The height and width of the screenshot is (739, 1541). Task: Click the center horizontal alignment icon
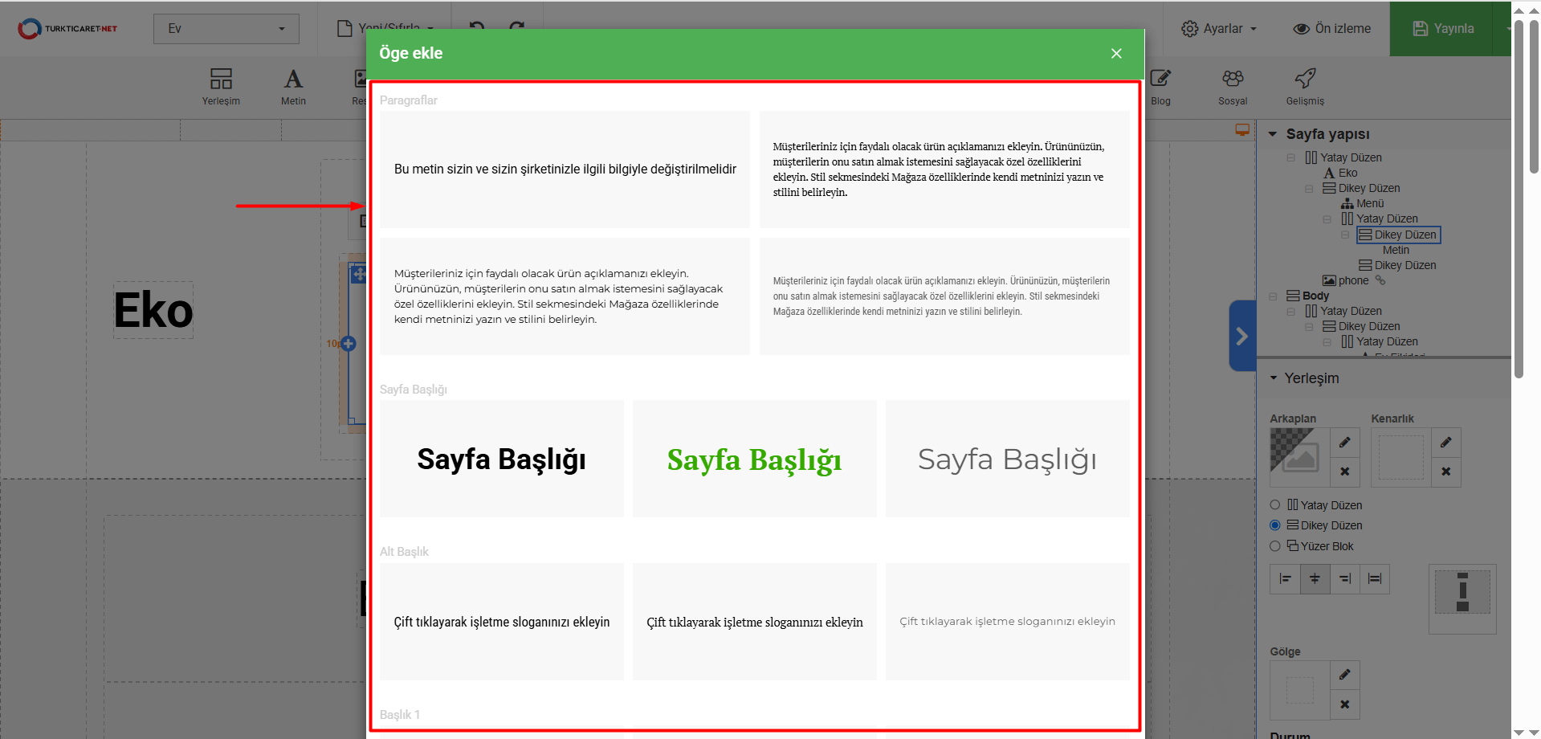point(1315,578)
